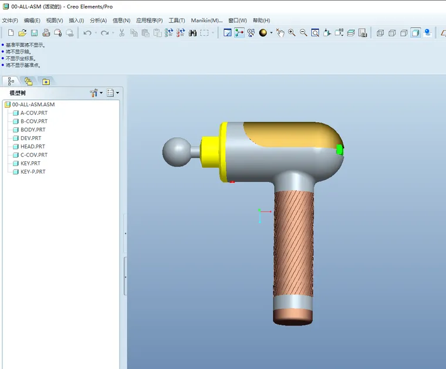Open the layers icon in toolbar

[x=351, y=33]
